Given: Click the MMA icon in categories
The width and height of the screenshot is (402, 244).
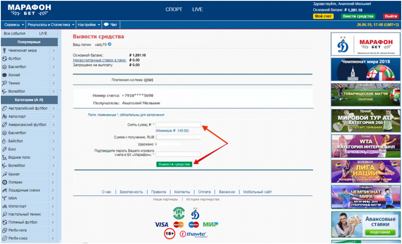Looking at the screenshot, I should coord(4,198).
